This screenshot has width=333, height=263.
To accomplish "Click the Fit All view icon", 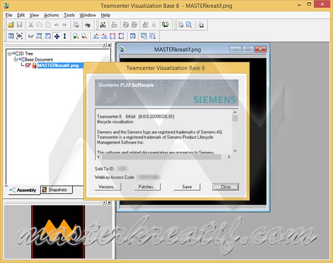I will click(x=11, y=36).
